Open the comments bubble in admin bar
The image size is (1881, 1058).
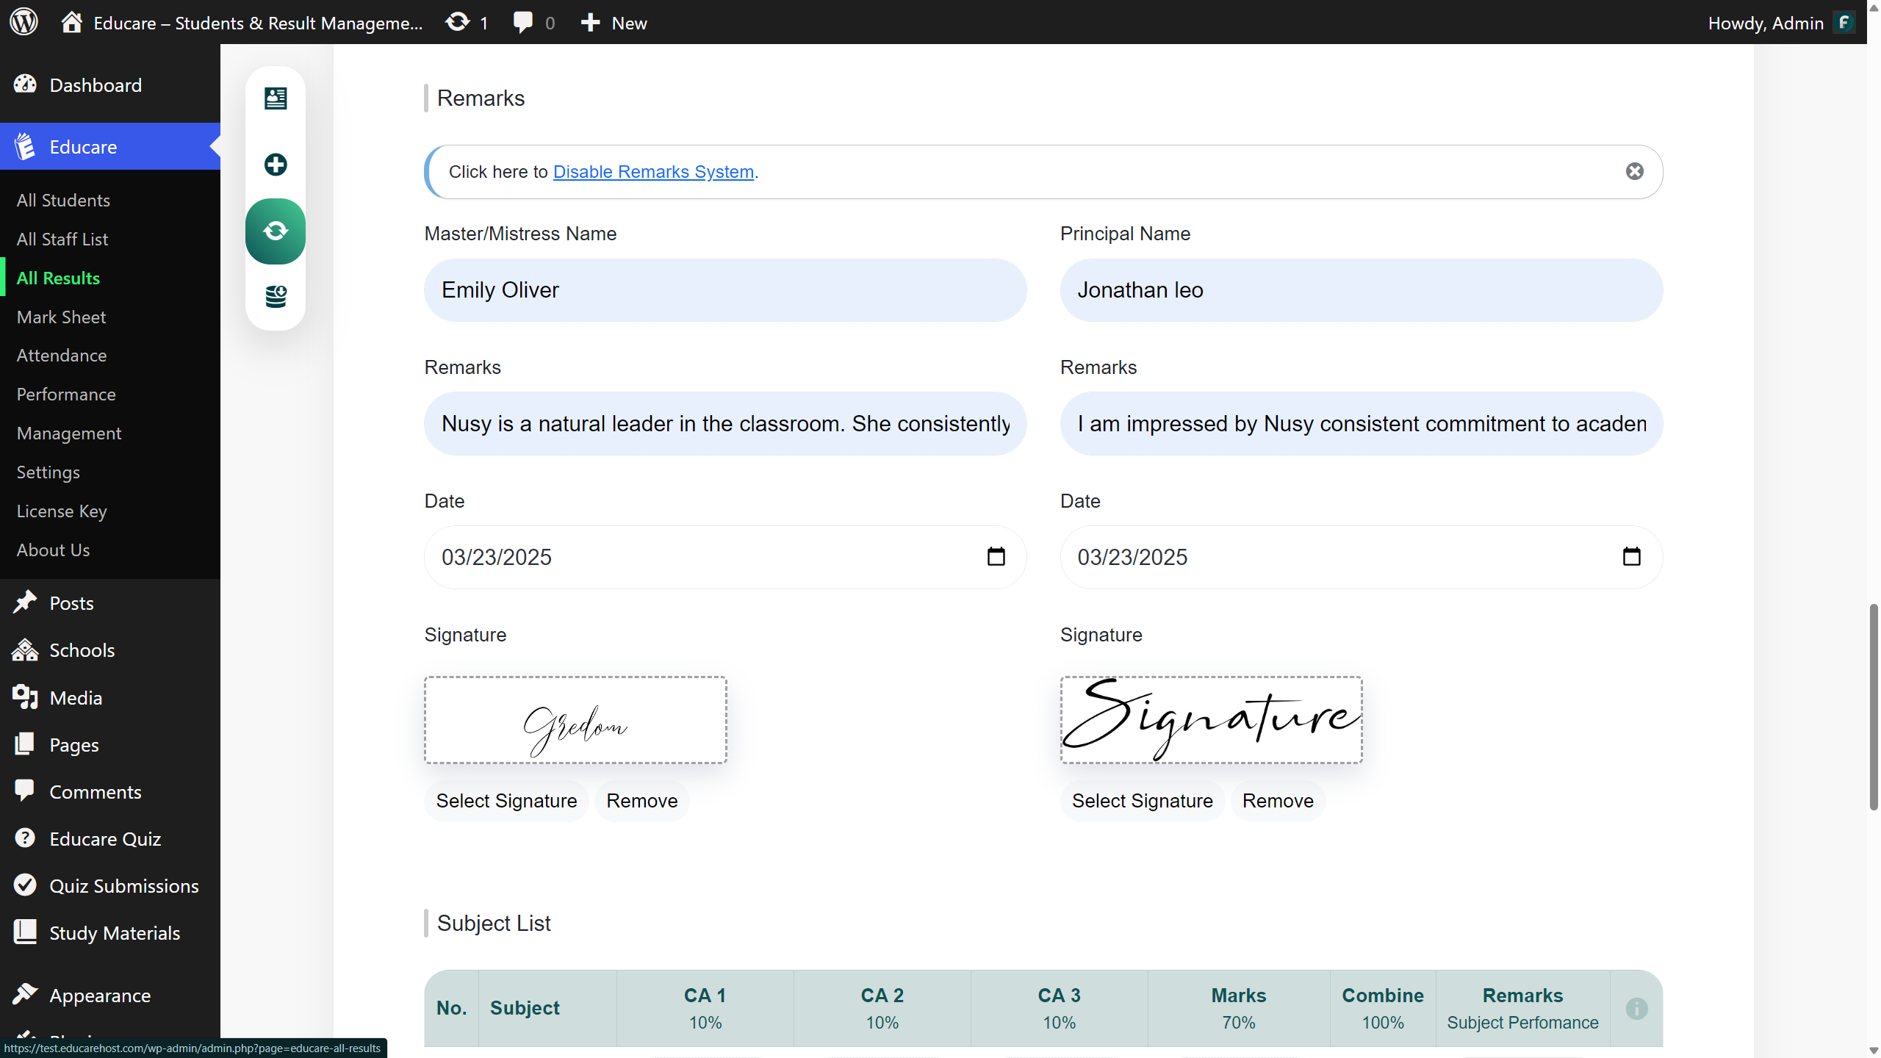pyautogui.click(x=522, y=22)
